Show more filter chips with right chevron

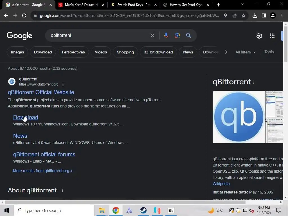point(226,52)
